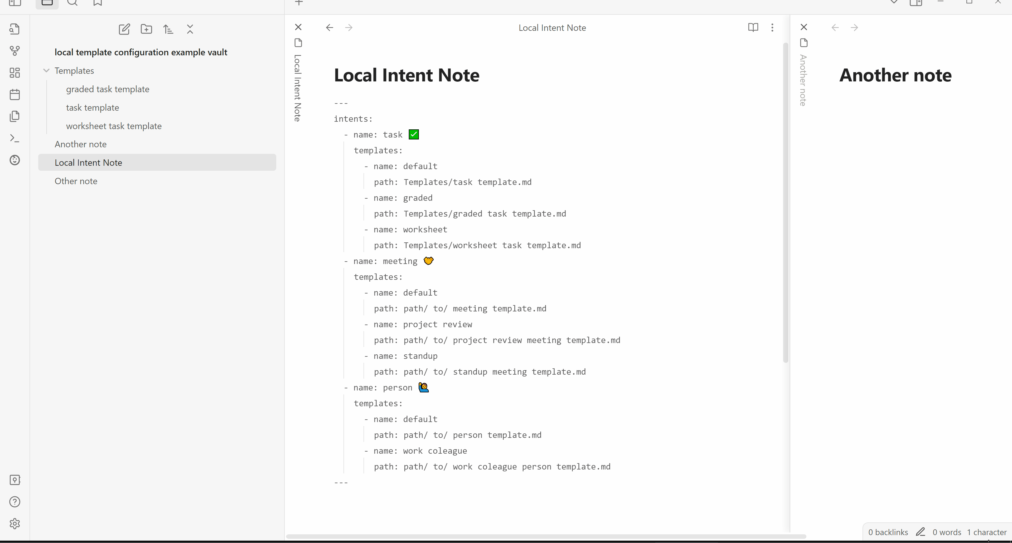
Task: Open tab list dropdown arrow
Action: pos(894,2)
